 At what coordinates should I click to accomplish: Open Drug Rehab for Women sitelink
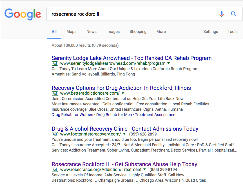[72, 115]
